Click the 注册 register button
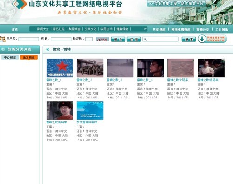 coord(134,40)
